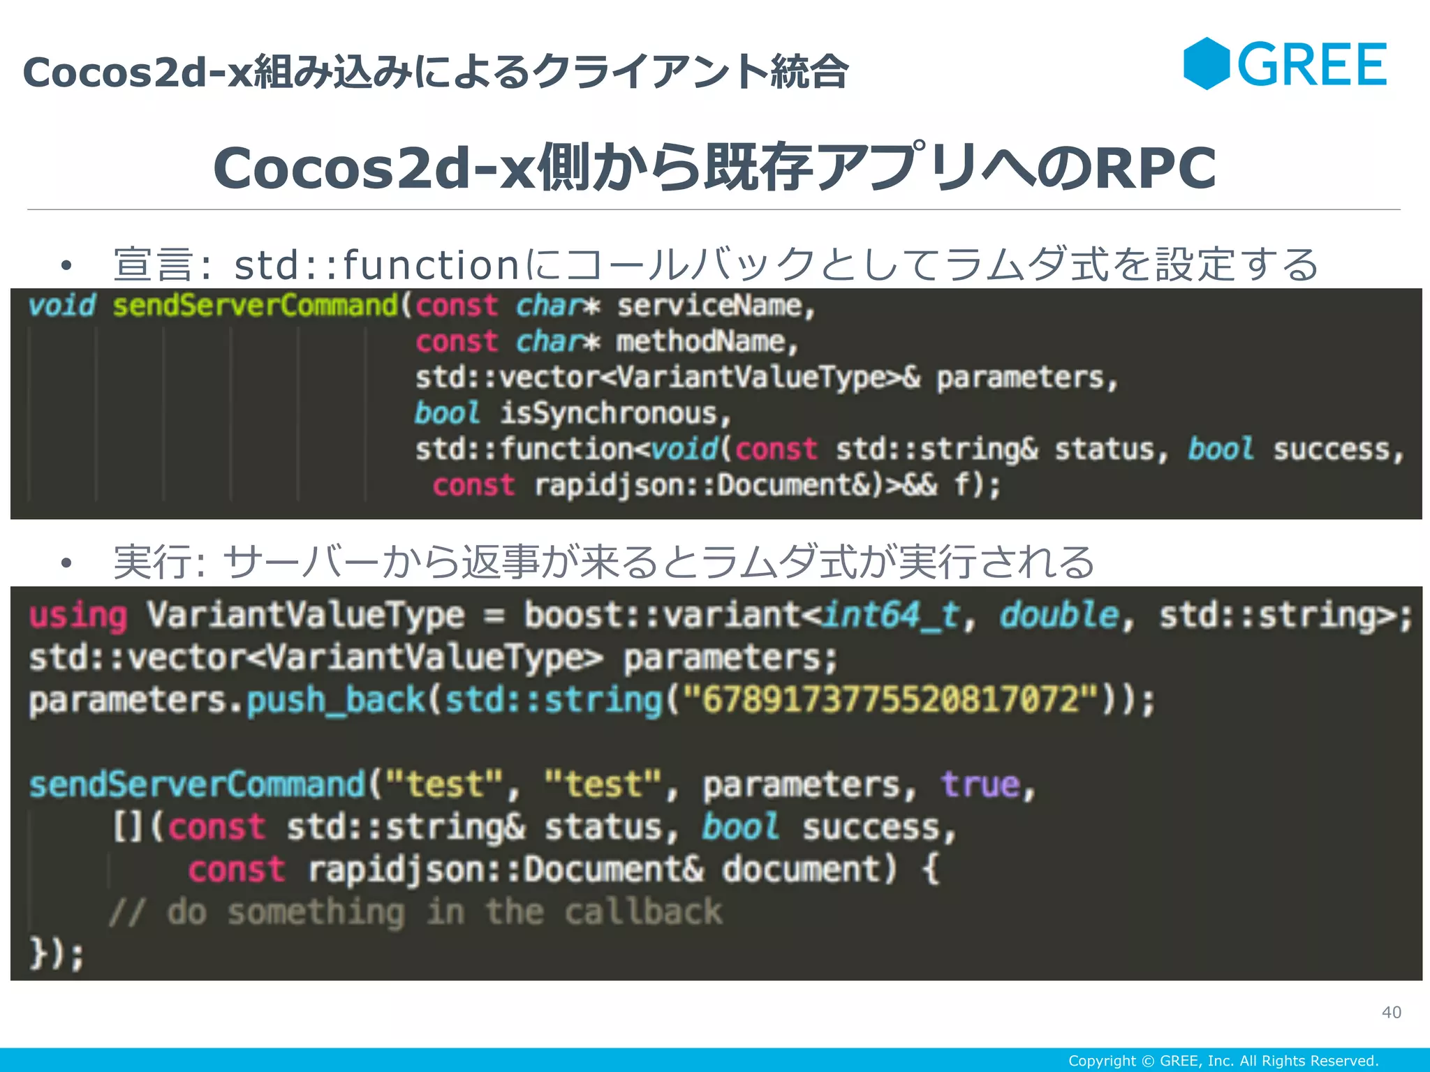Click the GREE hexagon logo icon
This screenshot has width=1430, height=1072.
pos(1207,64)
